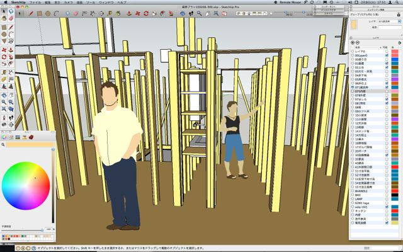This screenshot has height=252, width=403.
Task: Open the ウィンドウ menu
Action: (x=106, y=3)
